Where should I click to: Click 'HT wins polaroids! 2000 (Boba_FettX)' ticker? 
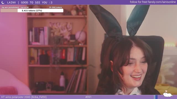point(24,97)
